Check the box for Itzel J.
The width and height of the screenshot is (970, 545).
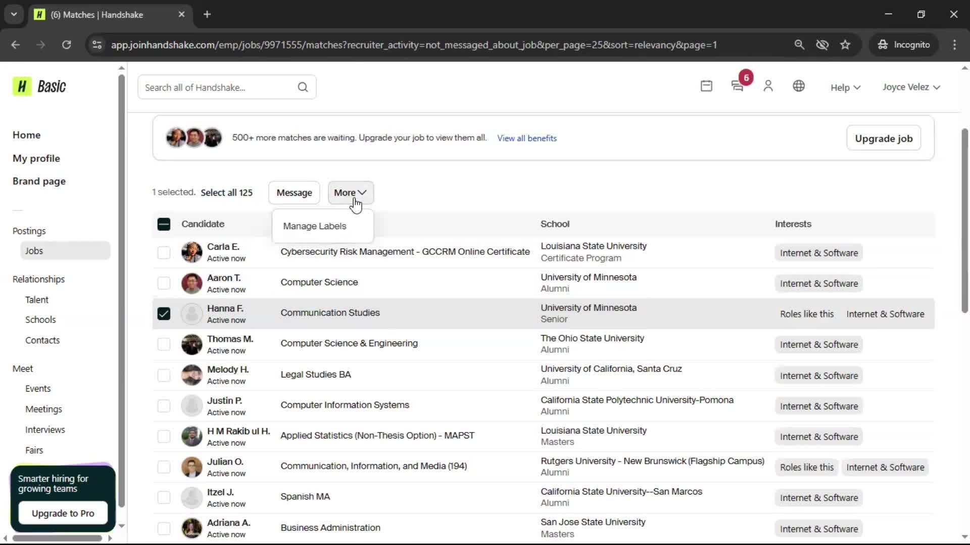(164, 498)
